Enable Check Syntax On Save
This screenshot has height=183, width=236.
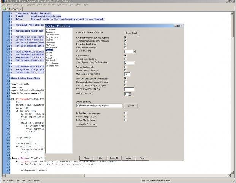125,59
